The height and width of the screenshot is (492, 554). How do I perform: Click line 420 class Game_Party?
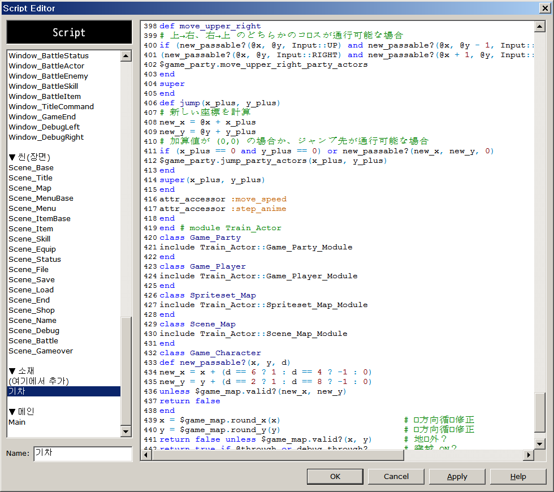[x=200, y=238]
